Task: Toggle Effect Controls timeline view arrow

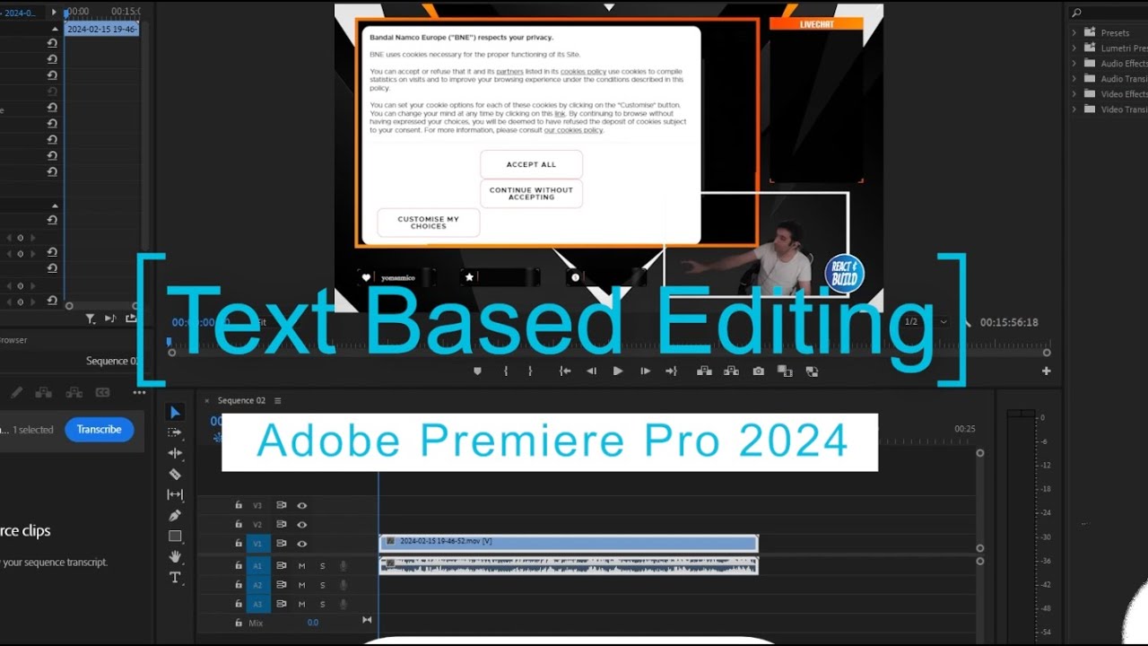Action: (x=54, y=12)
